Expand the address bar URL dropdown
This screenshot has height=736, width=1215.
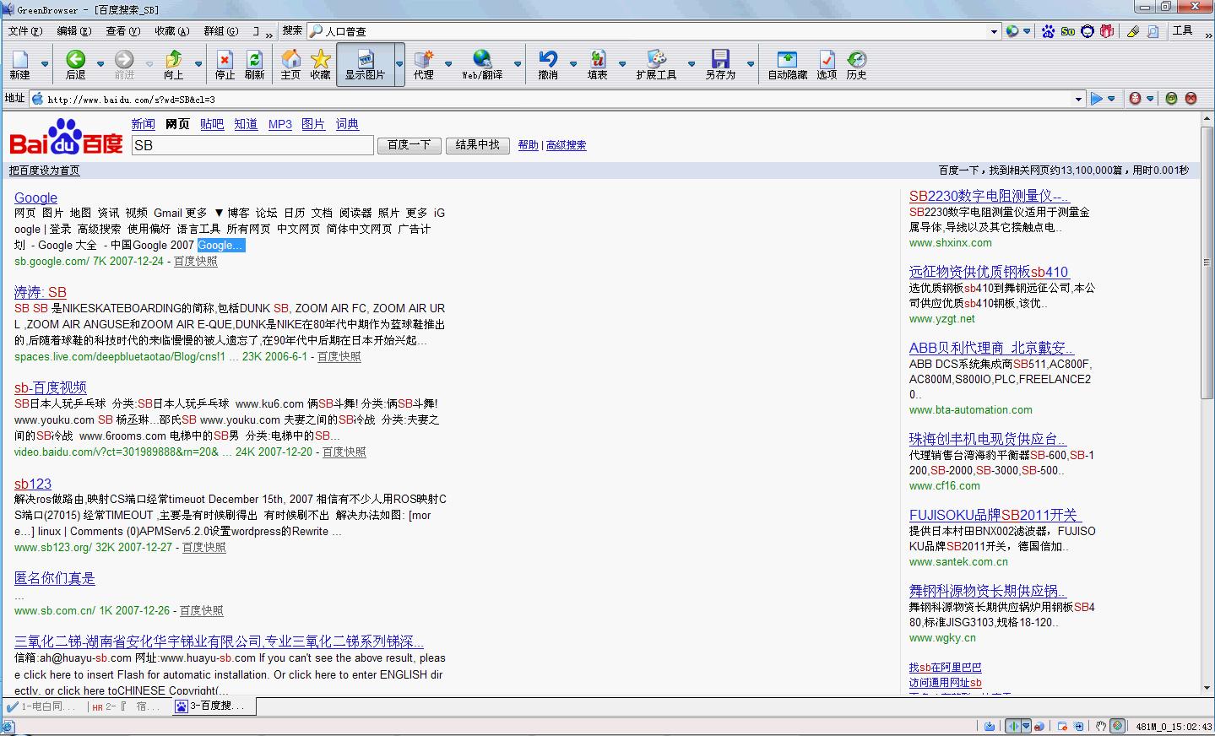pos(1078,99)
